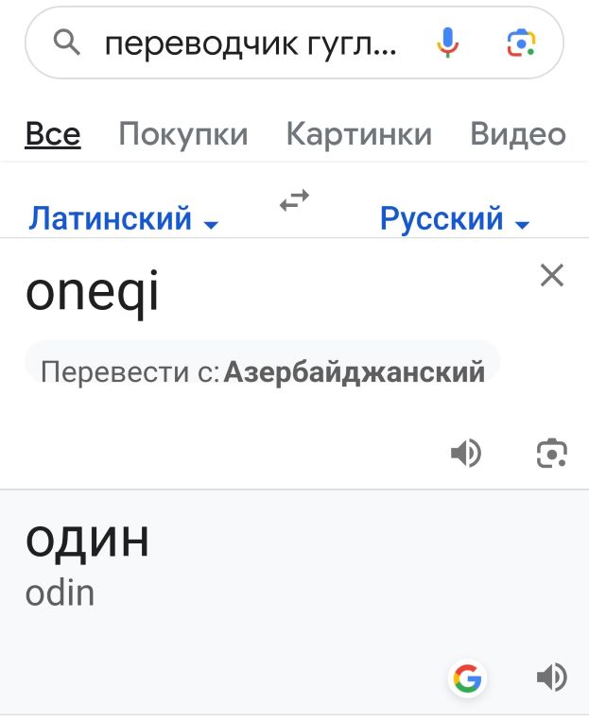Play audio of translated word 'один'
The width and height of the screenshot is (589, 721).
552,678
